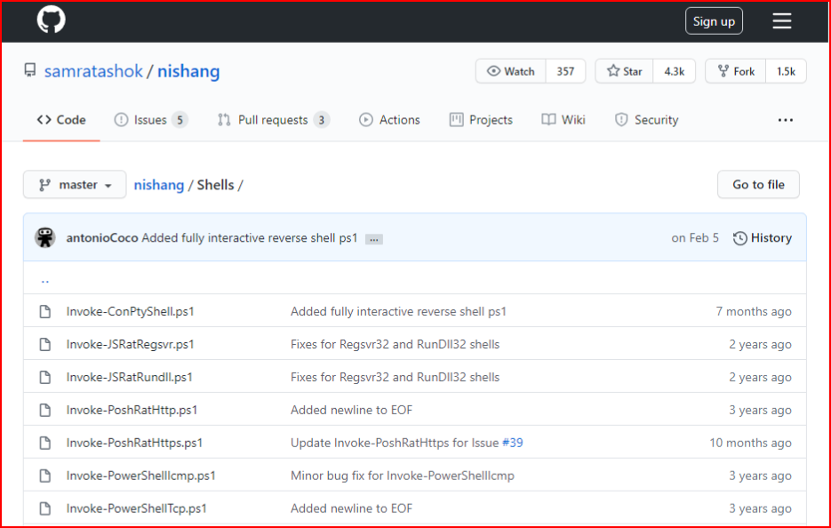Open Invoke-PoshRatHttps.ps1 file

point(134,443)
